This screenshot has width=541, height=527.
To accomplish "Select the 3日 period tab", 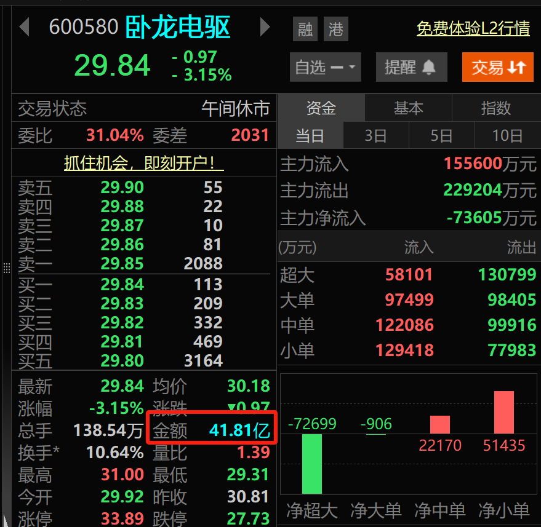I will (x=375, y=135).
